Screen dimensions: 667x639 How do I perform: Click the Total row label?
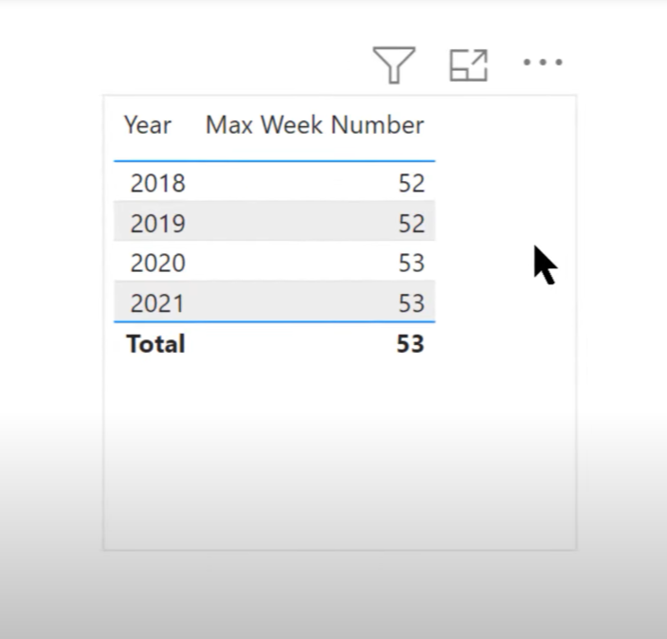tap(155, 343)
